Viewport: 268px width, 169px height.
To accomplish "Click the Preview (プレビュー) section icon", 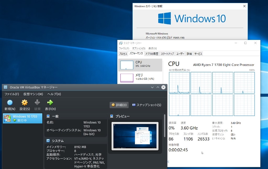I will click(x=111, y=116).
